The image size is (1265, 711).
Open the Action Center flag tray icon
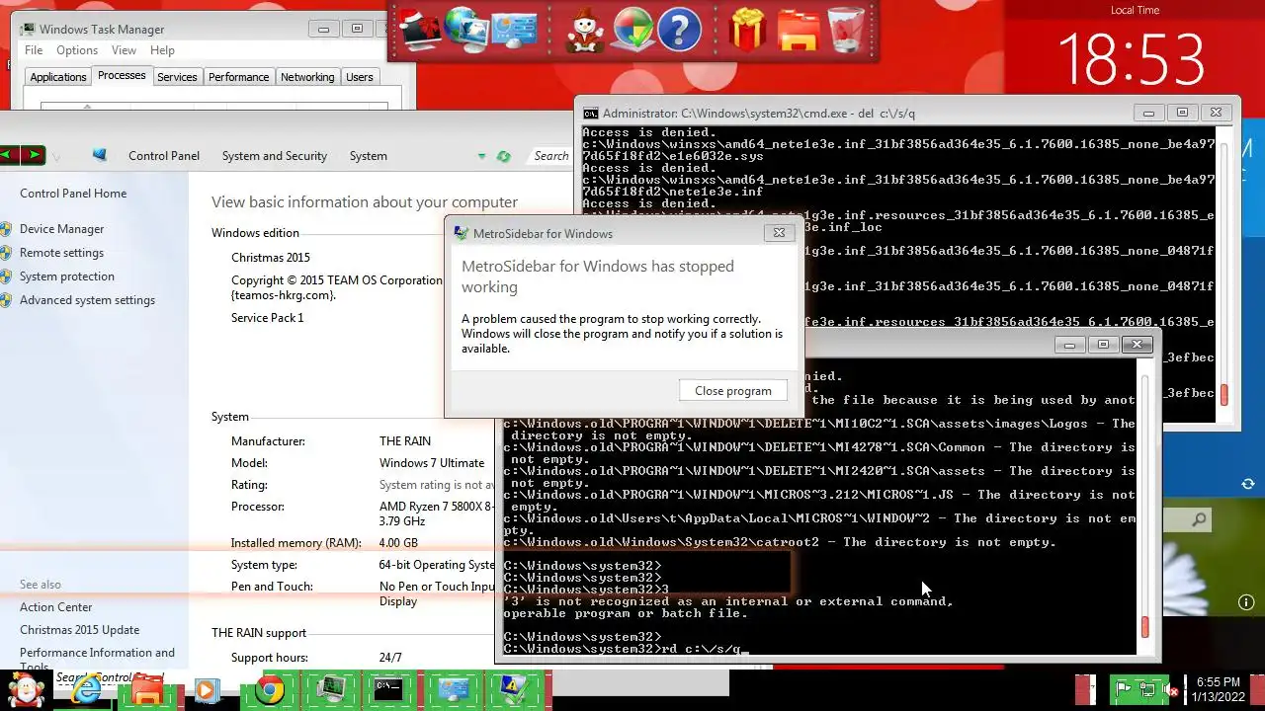click(1123, 688)
